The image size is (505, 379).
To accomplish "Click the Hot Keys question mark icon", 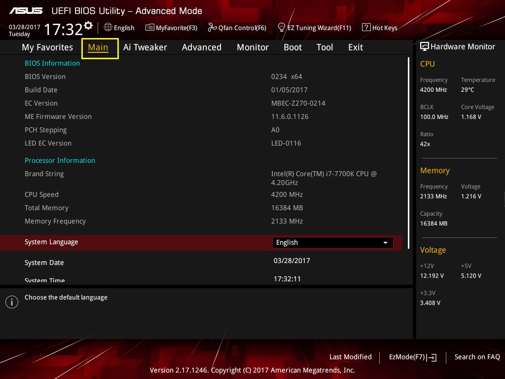I will pyautogui.click(x=366, y=28).
